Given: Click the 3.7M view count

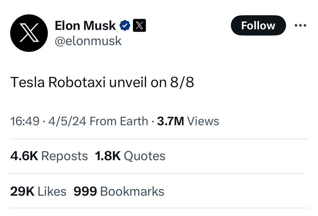Looking at the screenshot, I should pos(170,121).
